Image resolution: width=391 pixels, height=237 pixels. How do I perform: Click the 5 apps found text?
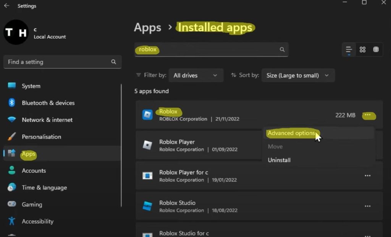pyautogui.click(x=152, y=91)
